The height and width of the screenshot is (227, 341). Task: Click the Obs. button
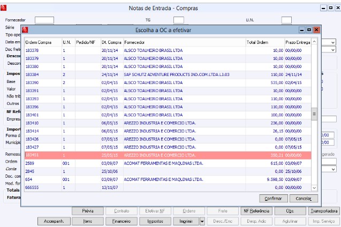pyautogui.click(x=290, y=211)
